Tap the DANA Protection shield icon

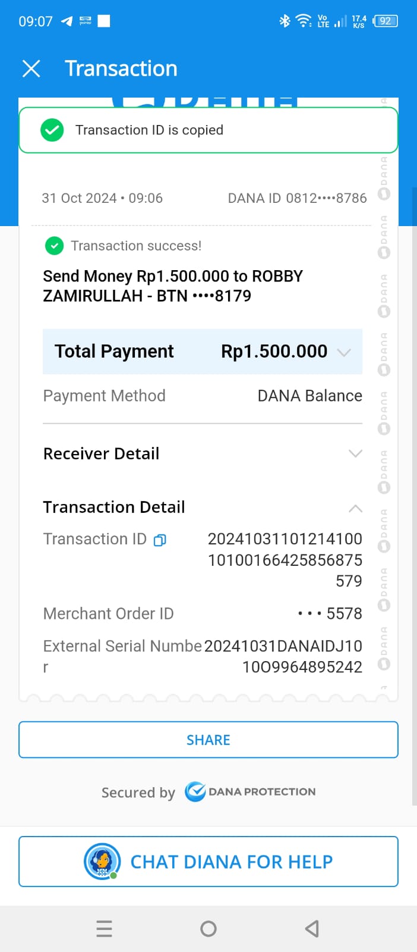(x=195, y=792)
